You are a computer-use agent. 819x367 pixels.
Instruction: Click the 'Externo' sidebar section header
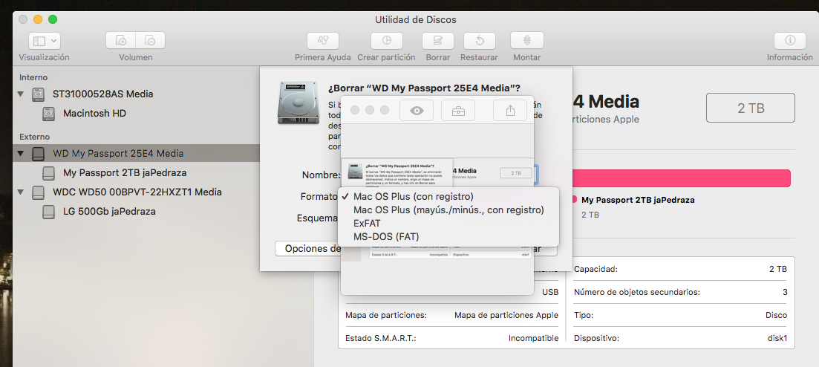click(x=34, y=137)
